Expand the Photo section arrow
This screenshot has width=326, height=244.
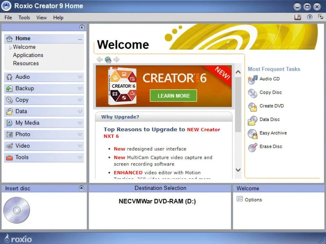tap(80, 134)
